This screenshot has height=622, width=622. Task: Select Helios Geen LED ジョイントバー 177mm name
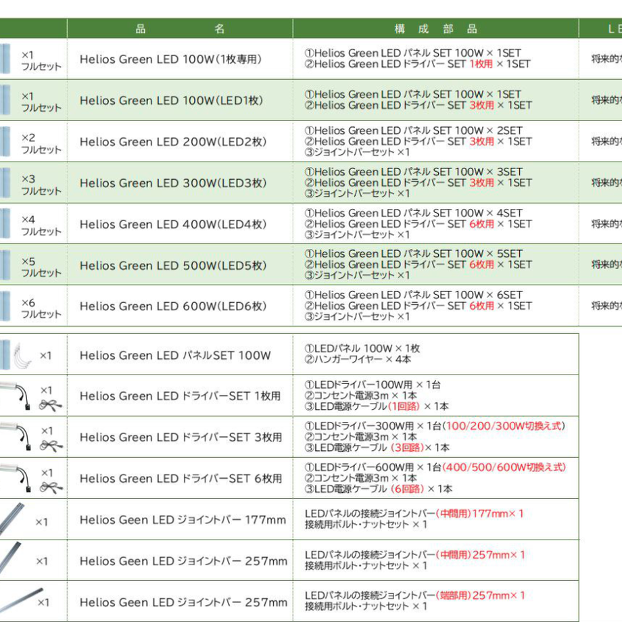pos(183,520)
